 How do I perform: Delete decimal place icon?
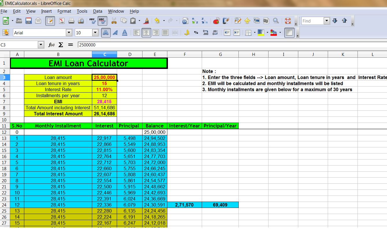[215, 33]
